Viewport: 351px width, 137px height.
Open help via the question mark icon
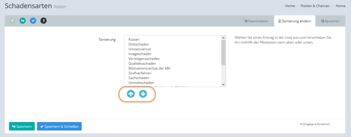(x=44, y=21)
